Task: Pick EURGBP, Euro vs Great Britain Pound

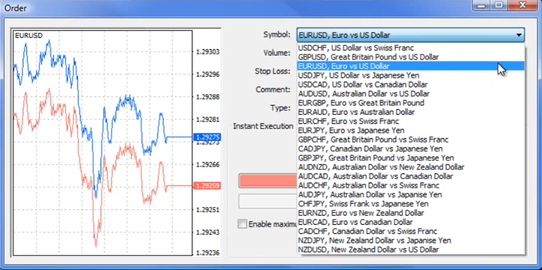Action: 411,103
